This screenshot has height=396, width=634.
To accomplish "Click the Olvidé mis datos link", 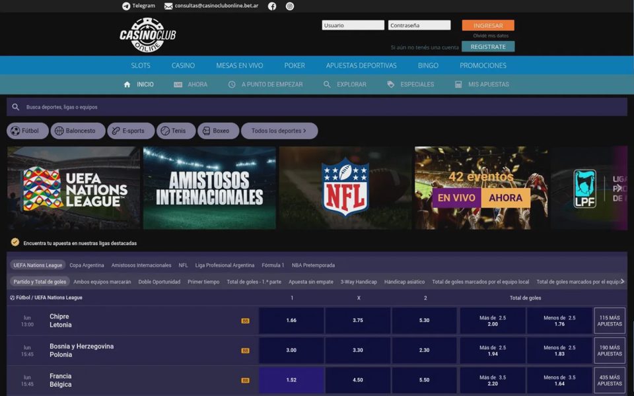I will coord(491,36).
